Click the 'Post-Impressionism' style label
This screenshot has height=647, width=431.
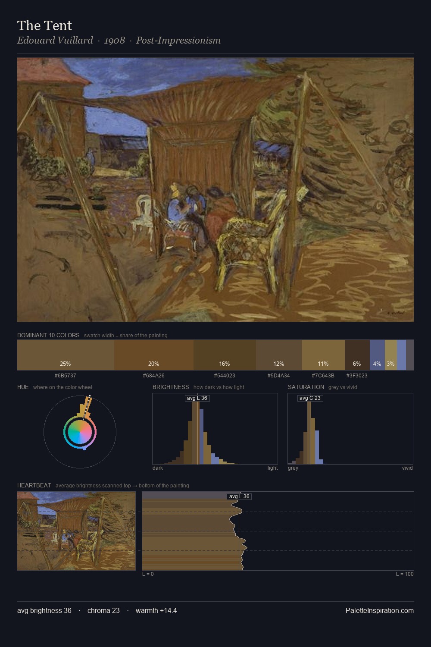coord(178,41)
